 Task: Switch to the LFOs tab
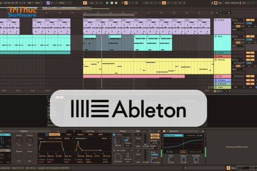click(69, 135)
